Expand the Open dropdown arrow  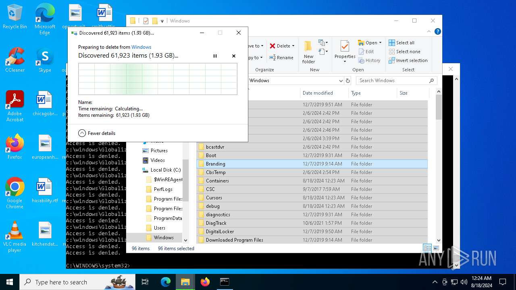(380, 43)
